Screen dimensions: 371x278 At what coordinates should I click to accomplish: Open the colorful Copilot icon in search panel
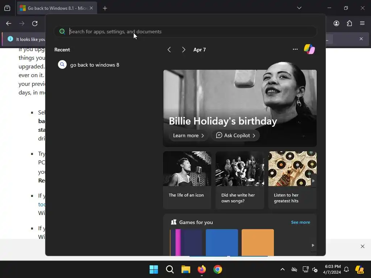[x=309, y=49]
